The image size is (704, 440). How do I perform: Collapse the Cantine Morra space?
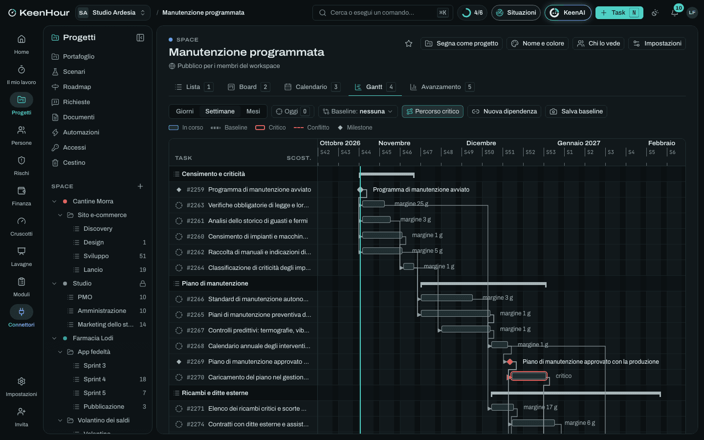coord(54,201)
